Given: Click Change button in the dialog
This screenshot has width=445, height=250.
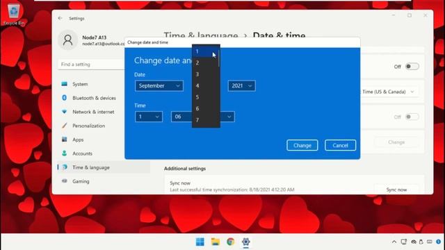Looking at the screenshot, I should [x=302, y=145].
